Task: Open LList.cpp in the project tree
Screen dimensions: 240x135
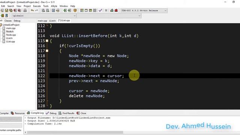Action: tap(10, 42)
